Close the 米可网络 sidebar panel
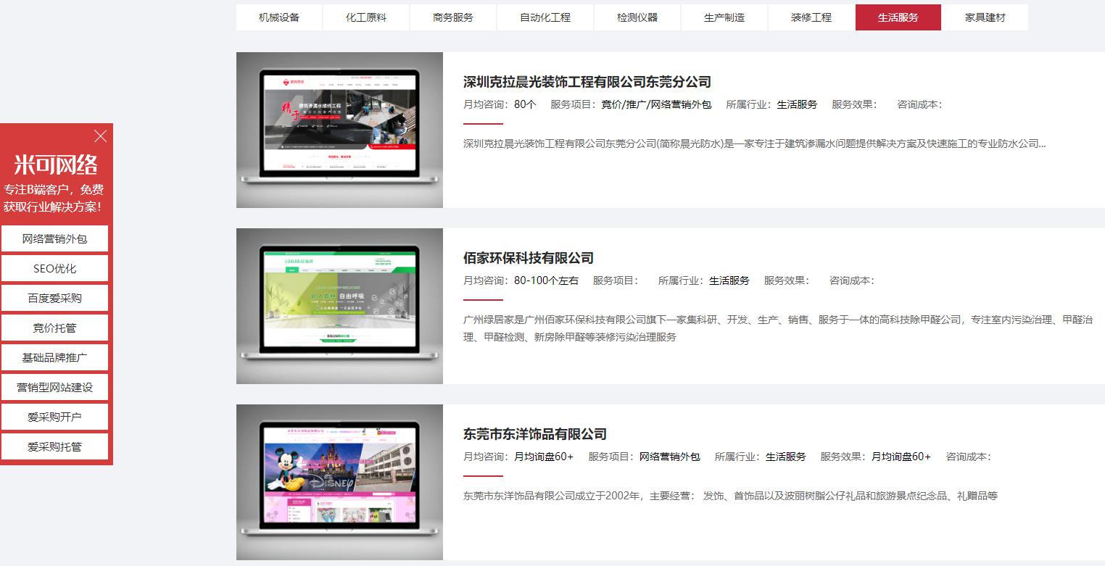 (100, 136)
